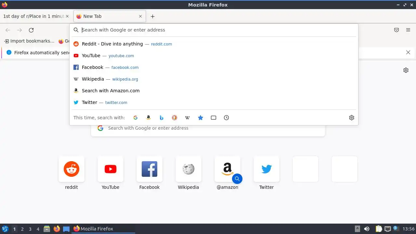Open the clipboard manager tray icon
This screenshot has width=416, height=234.
pos(379,229)
